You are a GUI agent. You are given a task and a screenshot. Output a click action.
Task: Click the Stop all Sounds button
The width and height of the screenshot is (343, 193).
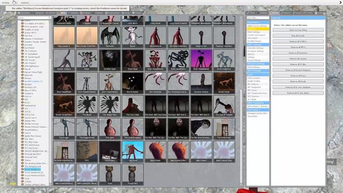[298, 36]
